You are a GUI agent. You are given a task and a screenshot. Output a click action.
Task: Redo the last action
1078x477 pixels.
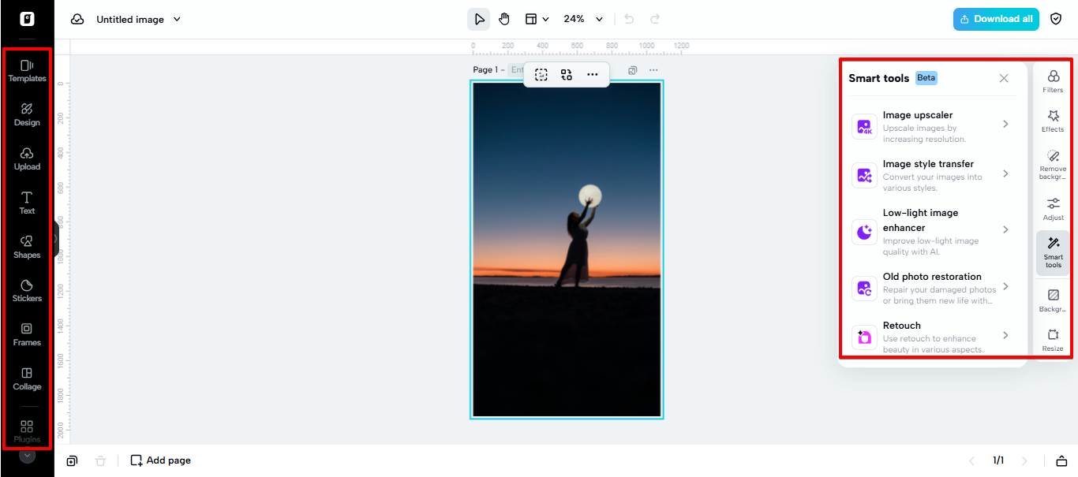pos(655,19)
